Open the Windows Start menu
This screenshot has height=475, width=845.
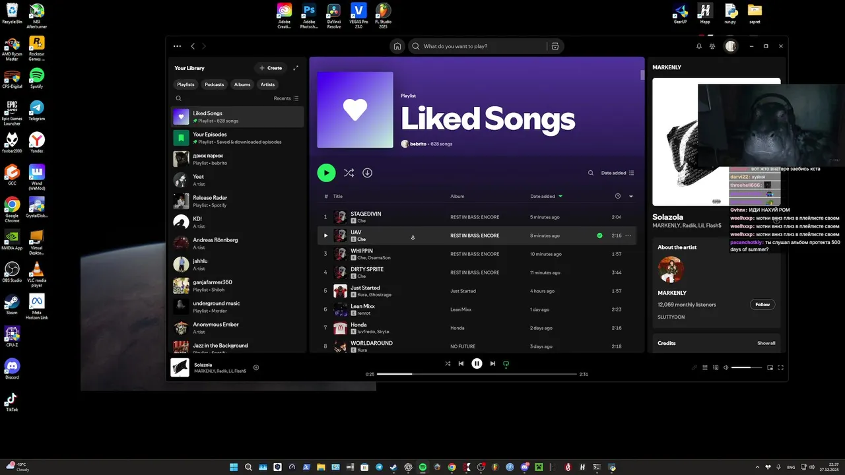pyautogui.click(x=234, y=467)
